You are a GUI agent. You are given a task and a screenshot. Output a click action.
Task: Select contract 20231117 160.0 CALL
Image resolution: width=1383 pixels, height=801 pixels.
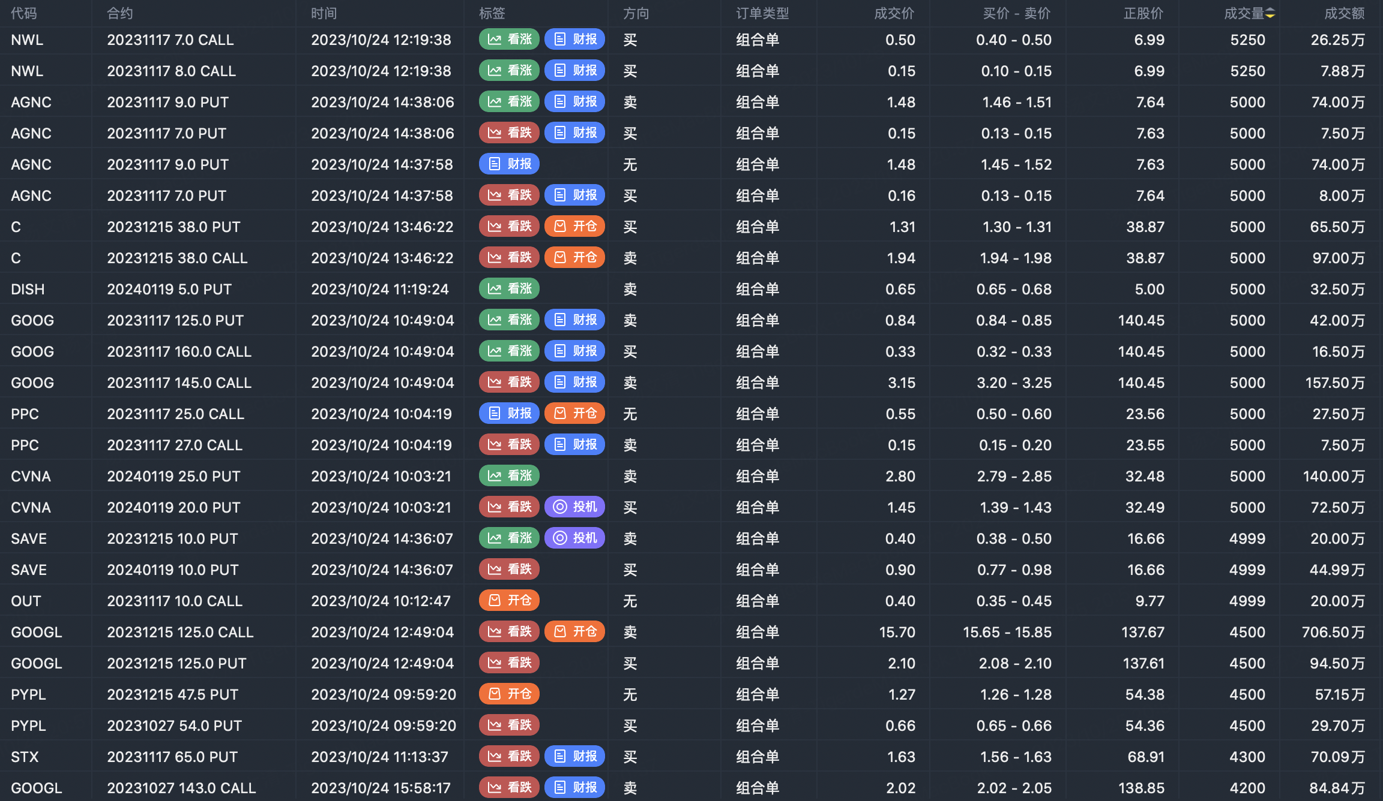179,352
